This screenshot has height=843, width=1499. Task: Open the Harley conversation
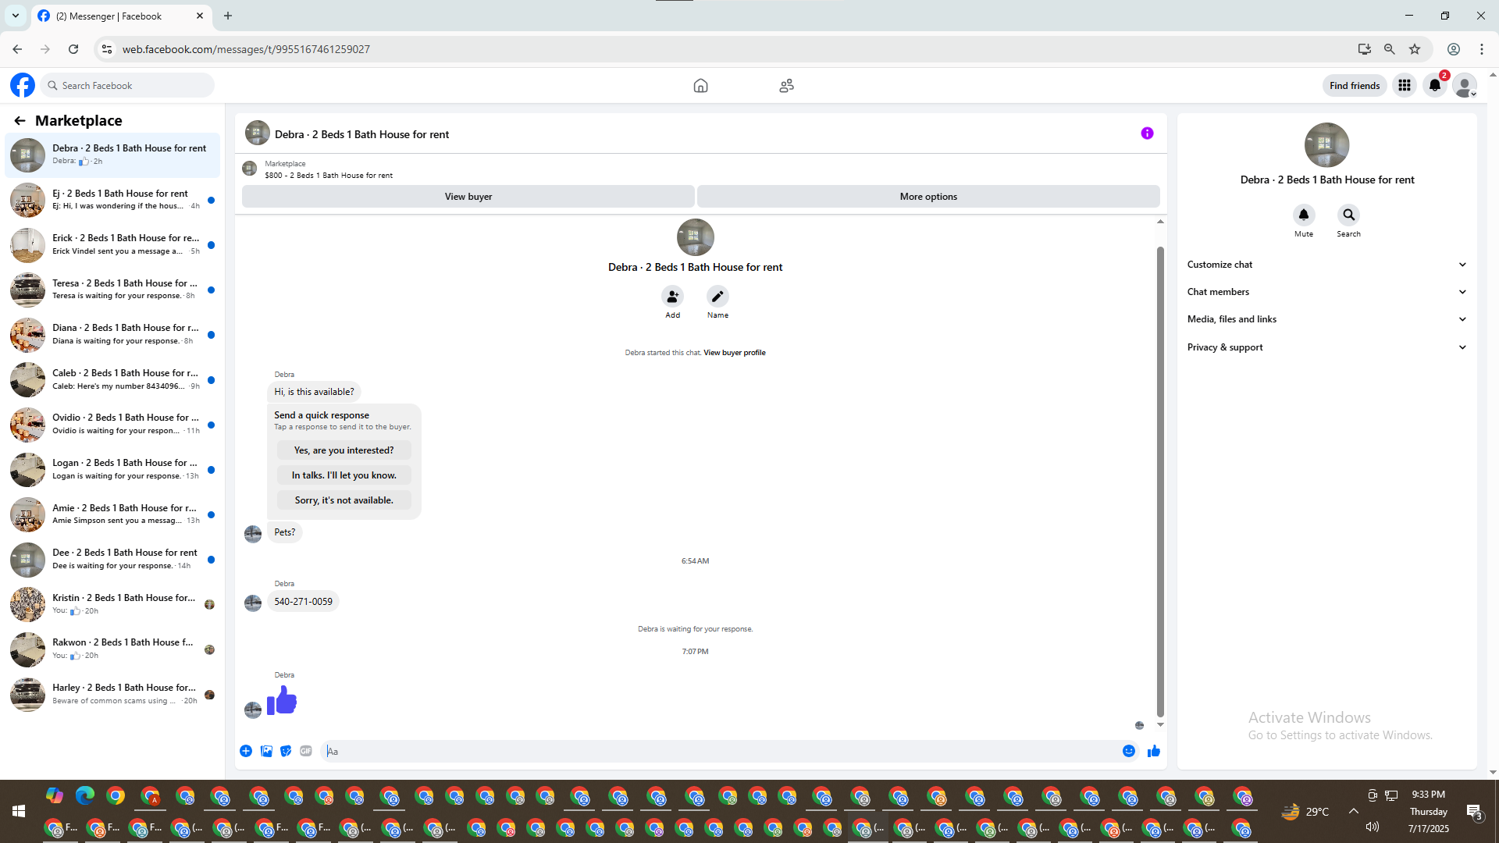[114, 695]
